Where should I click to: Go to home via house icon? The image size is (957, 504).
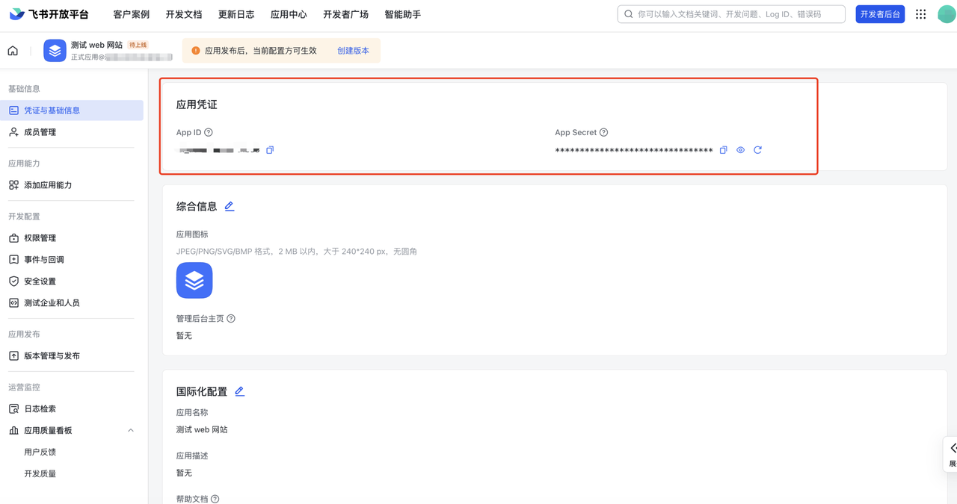pyautogui.click(x=13, y=51)
